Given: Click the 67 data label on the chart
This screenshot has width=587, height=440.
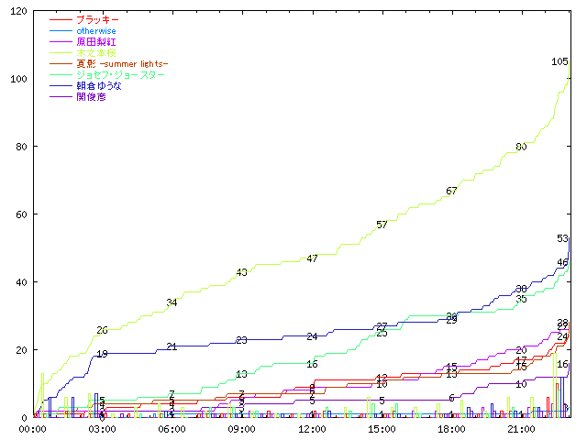Looking at the screenshot, I should coord(451,191).
